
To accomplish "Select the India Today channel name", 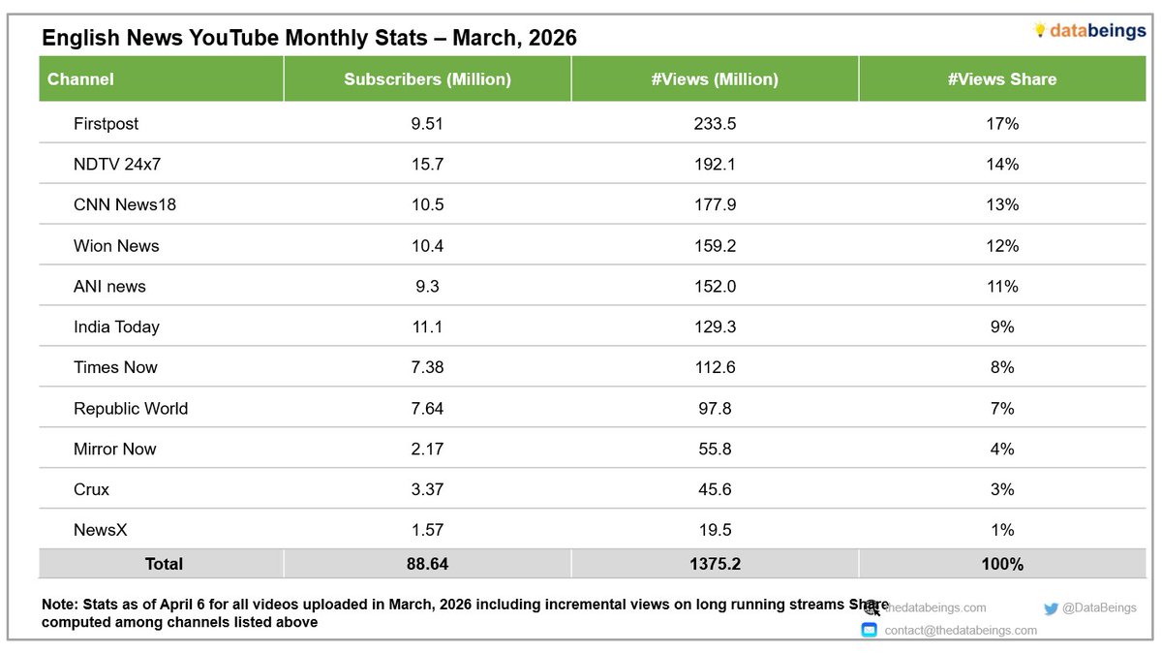I will (116, 327).
